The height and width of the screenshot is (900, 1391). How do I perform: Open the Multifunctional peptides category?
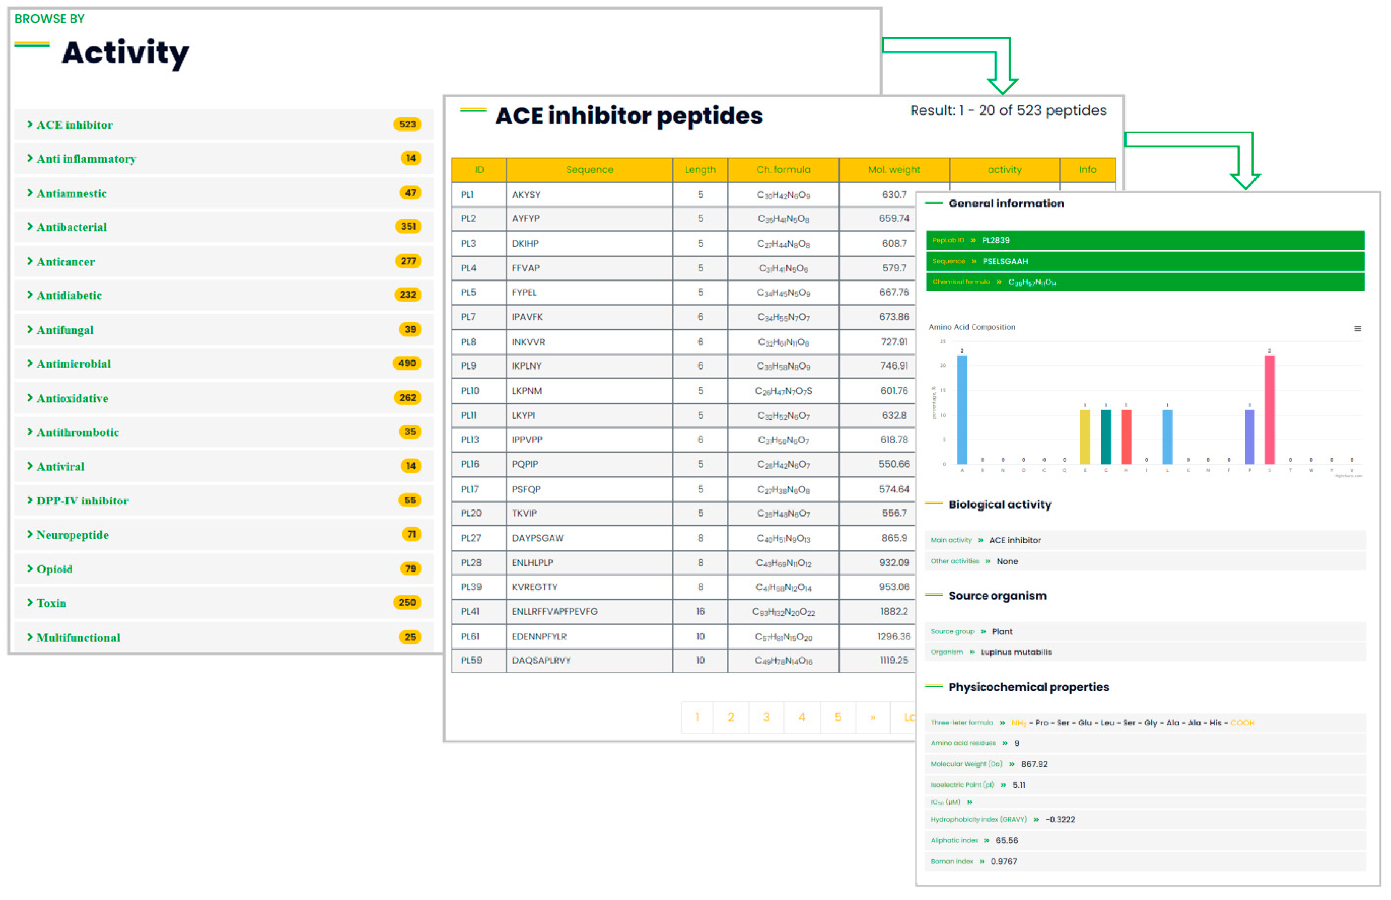pos(78,638)
